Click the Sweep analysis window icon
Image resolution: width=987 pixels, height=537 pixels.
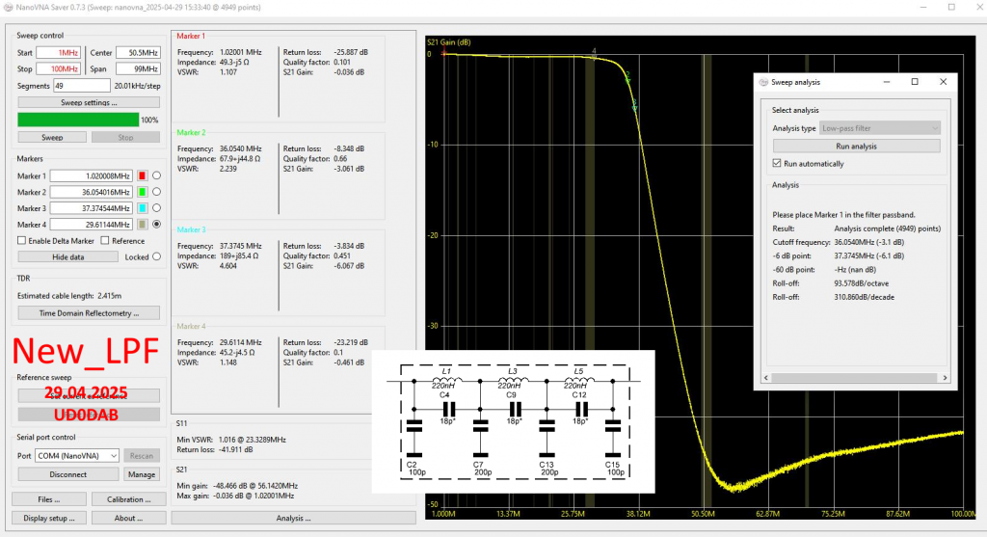[x=763, y=82]
